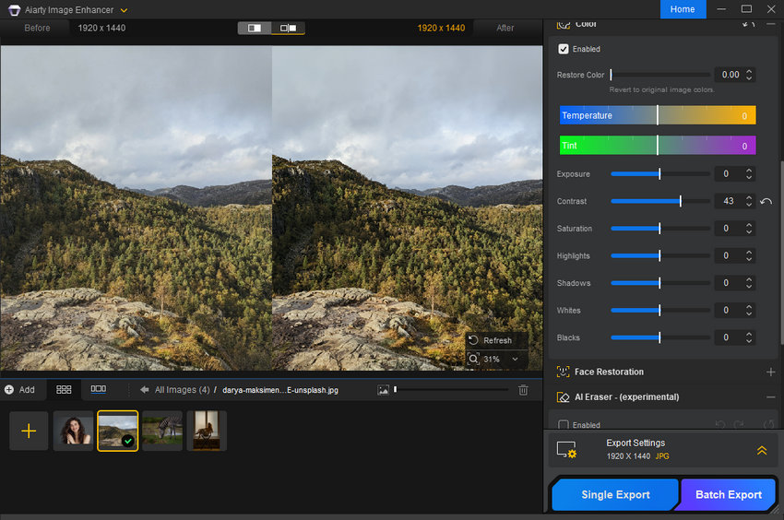Click the Single Export button
Viewport: 784px width, 520px height.
pyautogui.click(x=615, y=494)
